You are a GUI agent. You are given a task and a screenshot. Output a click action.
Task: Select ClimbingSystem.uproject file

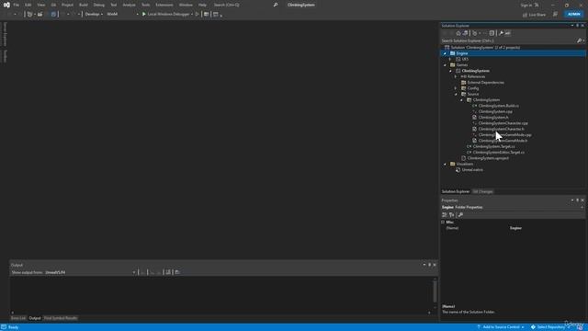(488, 158)
